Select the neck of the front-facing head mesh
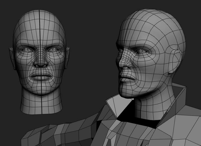 tap(41, 102)
